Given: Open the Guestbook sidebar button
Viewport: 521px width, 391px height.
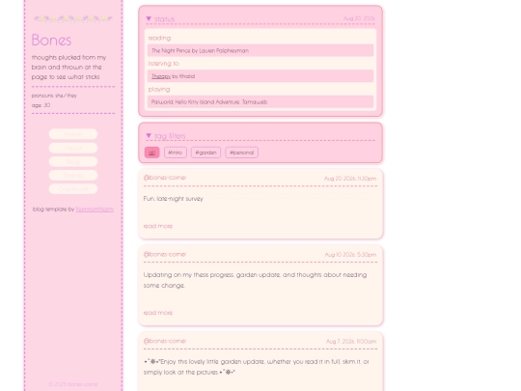Looking at the screenshot, I should point(73,188).
